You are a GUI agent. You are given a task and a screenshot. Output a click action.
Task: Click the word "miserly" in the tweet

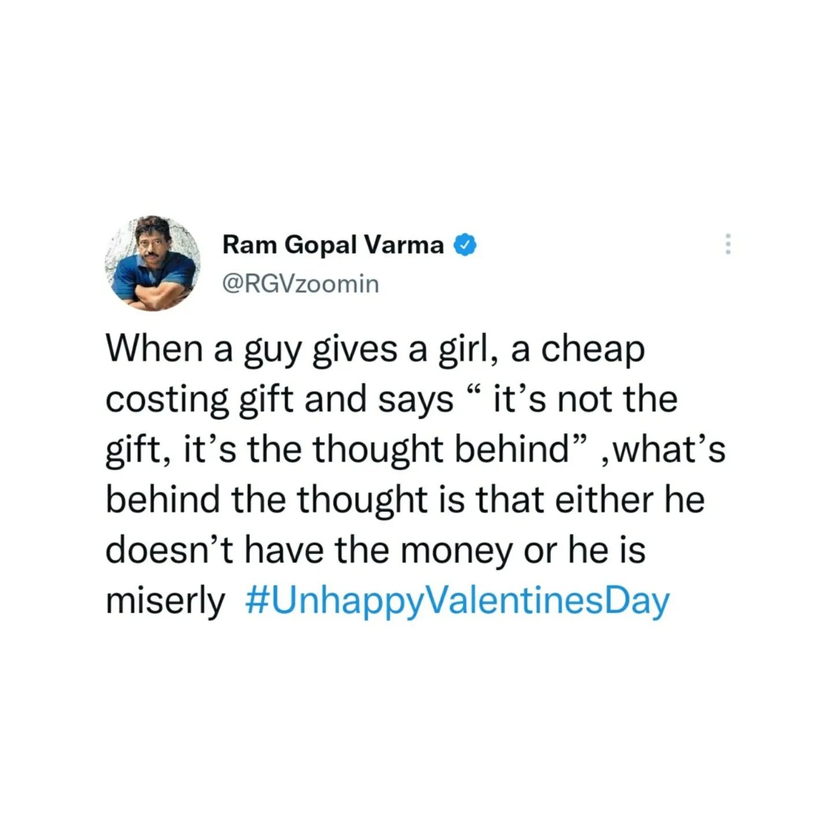pos(165,601)
